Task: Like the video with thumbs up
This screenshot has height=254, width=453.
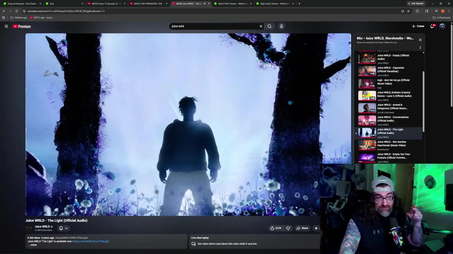Action: point(276,228)
